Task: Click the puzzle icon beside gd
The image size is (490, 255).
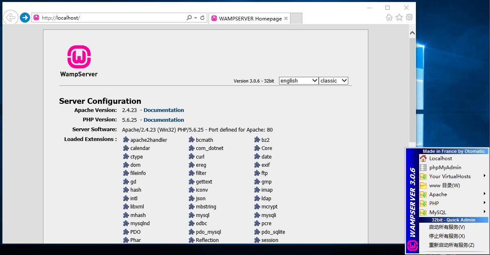Action: [x=126, y=181]
